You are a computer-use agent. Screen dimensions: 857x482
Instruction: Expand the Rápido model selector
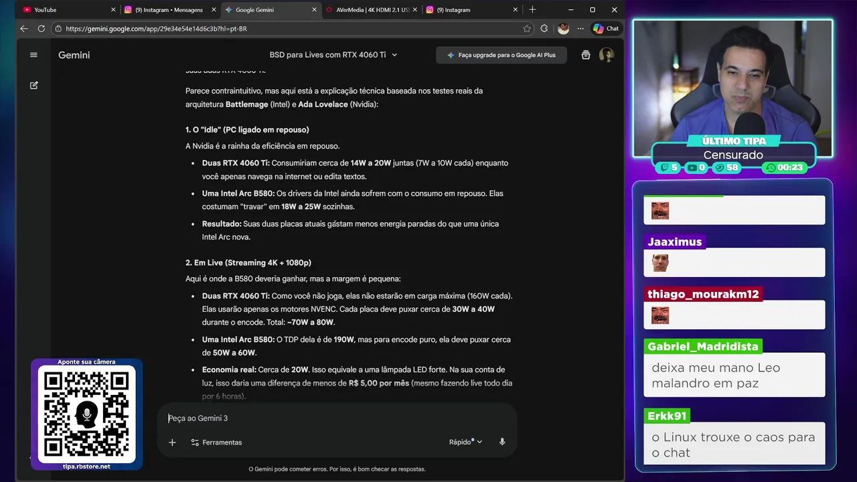tap(465, 442)
